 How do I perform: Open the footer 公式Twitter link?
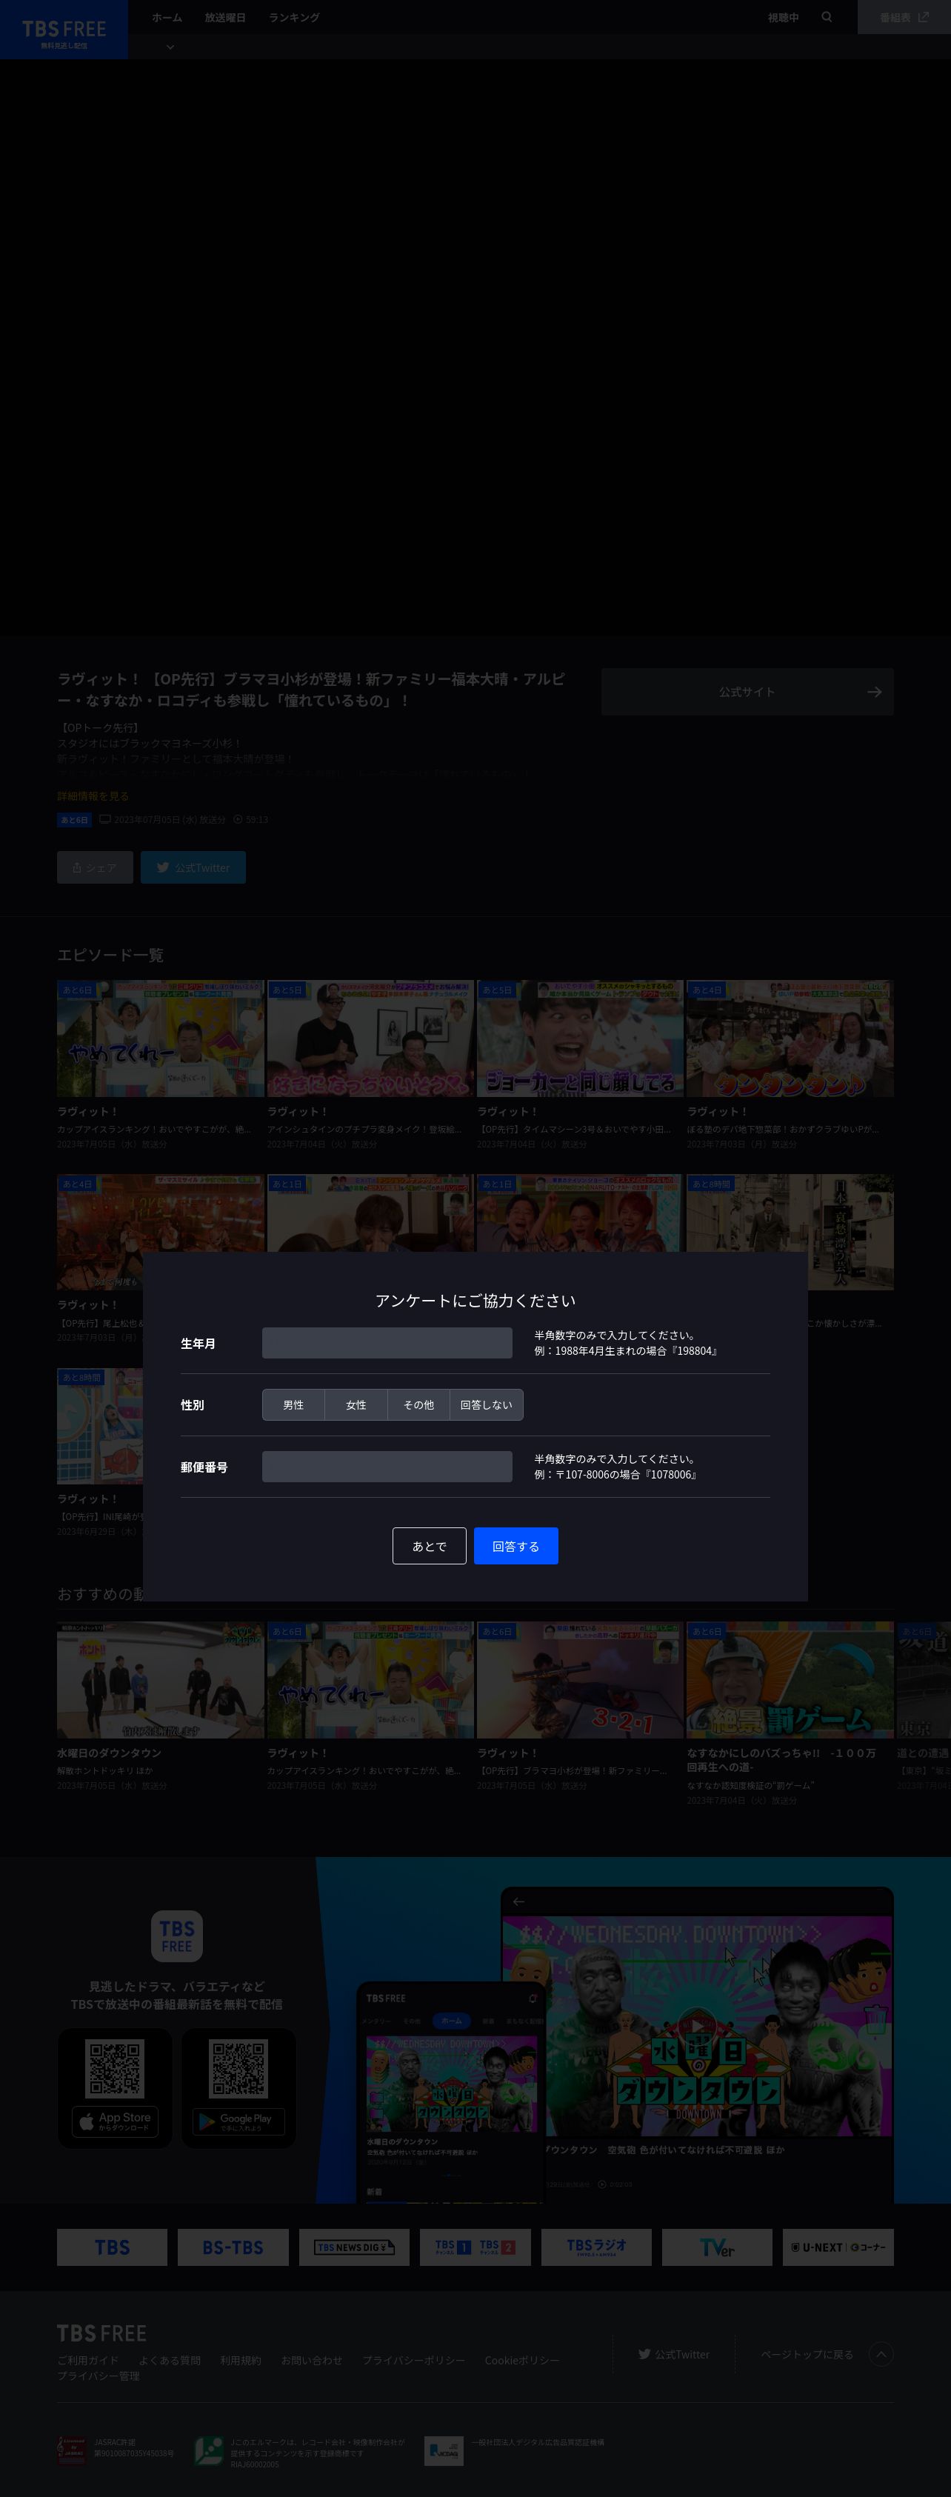(674, 2353)
